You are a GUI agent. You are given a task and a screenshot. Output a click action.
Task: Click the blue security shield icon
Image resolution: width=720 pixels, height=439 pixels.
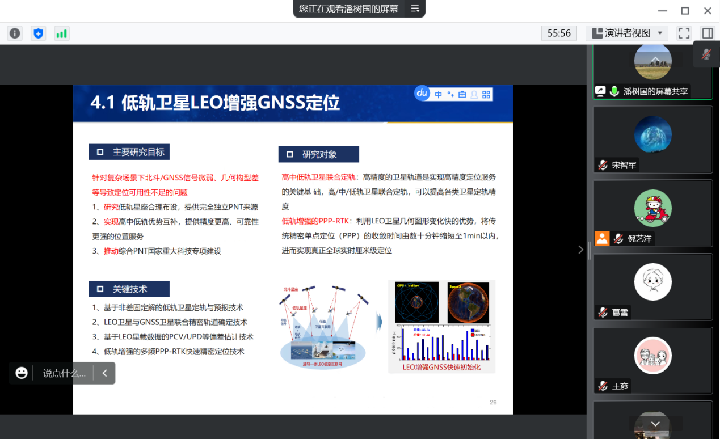point(38,33)
